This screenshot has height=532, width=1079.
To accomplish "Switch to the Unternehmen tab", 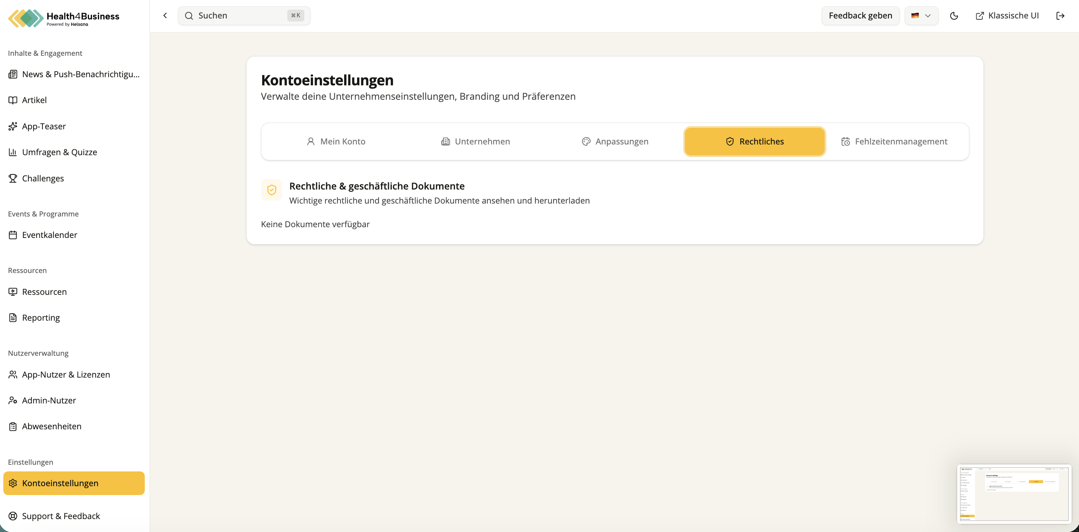I will pyautogui.click(x=475, y=141).
